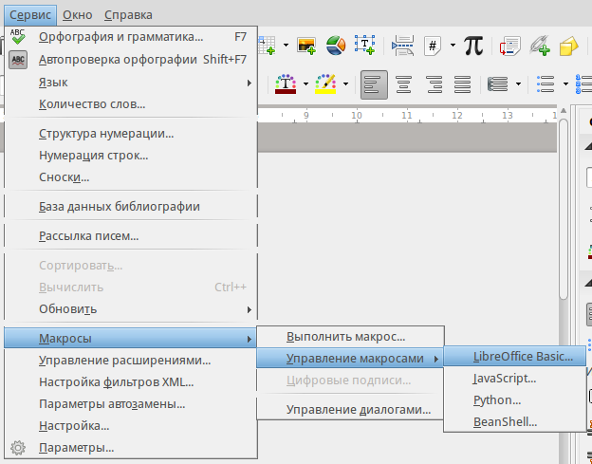Open the line spacing dropdown arrow
This screenshot has width=592, height=464.
pyautogui.click(x=518, y=84)
